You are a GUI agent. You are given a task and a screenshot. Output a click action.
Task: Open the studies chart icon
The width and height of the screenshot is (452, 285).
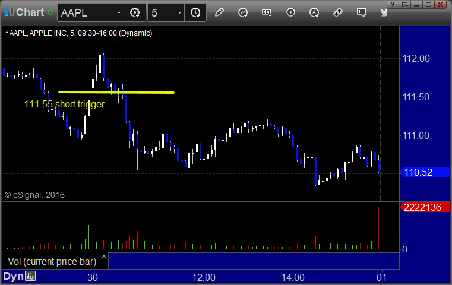(x=243, y=12)
